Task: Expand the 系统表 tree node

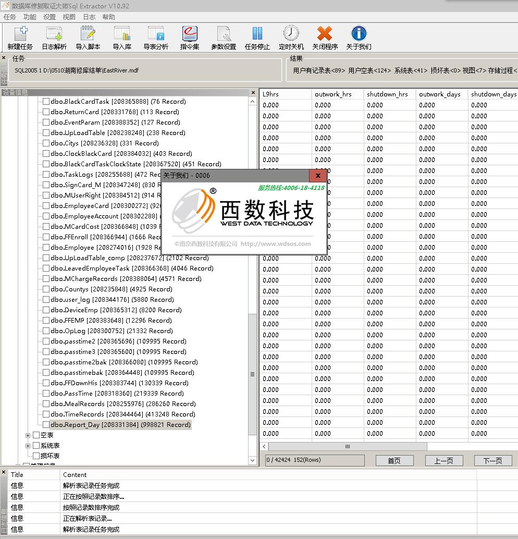Action: pos(28,446)
